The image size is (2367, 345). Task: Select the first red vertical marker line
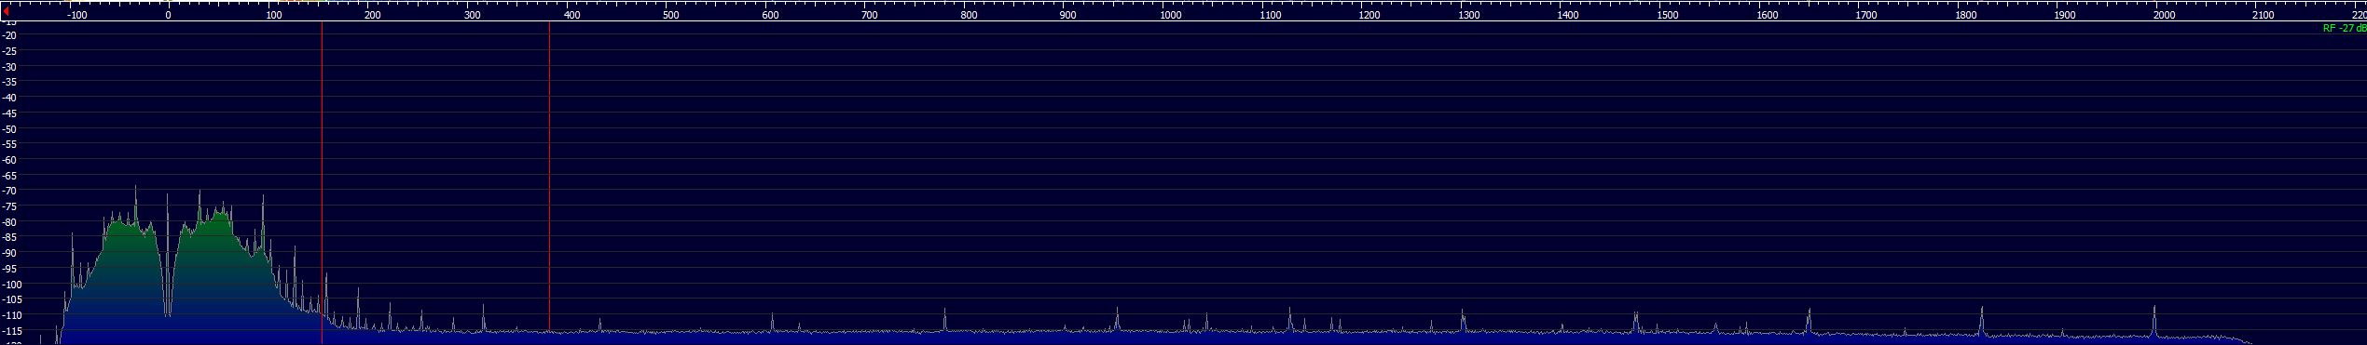(322, 182)
